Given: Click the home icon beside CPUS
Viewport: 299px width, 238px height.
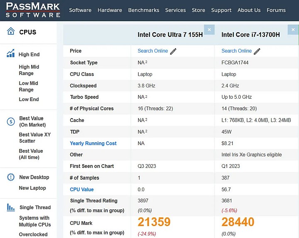Looking at the screenshot, I should [11, 32].
